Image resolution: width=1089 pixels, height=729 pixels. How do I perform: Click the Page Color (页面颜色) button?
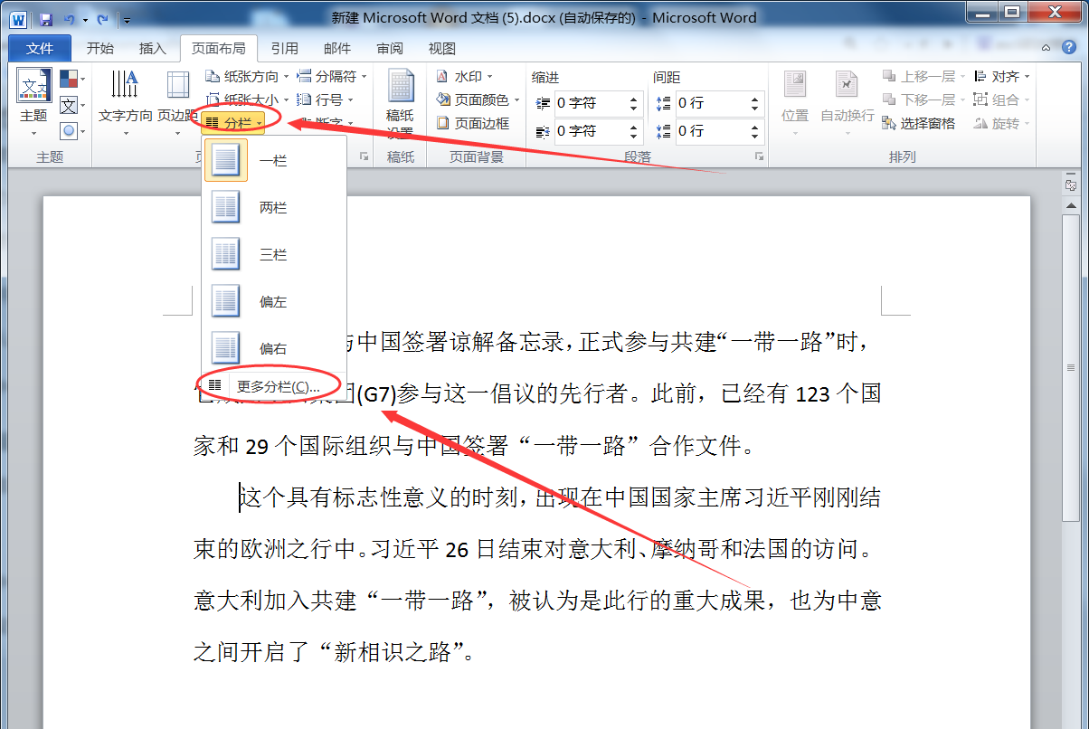pyautogui.click(x=478, y=100)
